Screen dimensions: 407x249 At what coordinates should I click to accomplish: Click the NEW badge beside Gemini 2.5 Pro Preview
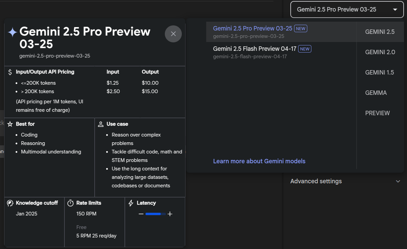click(301, 28)
